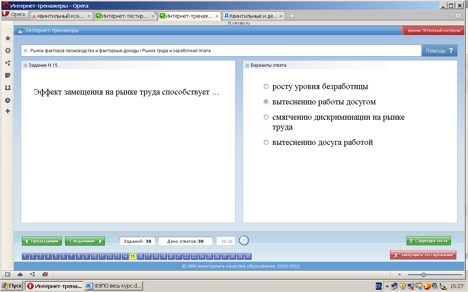Jump to question 27
Screen dimensions: 468x292
pos(224,257)
